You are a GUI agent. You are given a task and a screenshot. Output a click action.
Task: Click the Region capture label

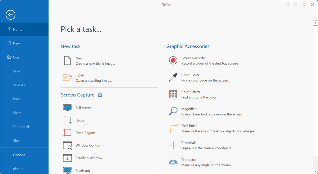81,120
